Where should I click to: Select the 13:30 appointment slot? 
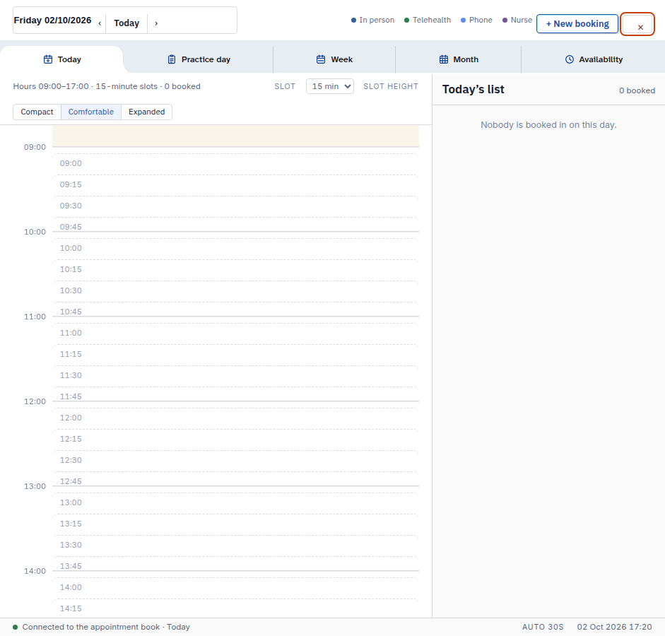point(236,546)
